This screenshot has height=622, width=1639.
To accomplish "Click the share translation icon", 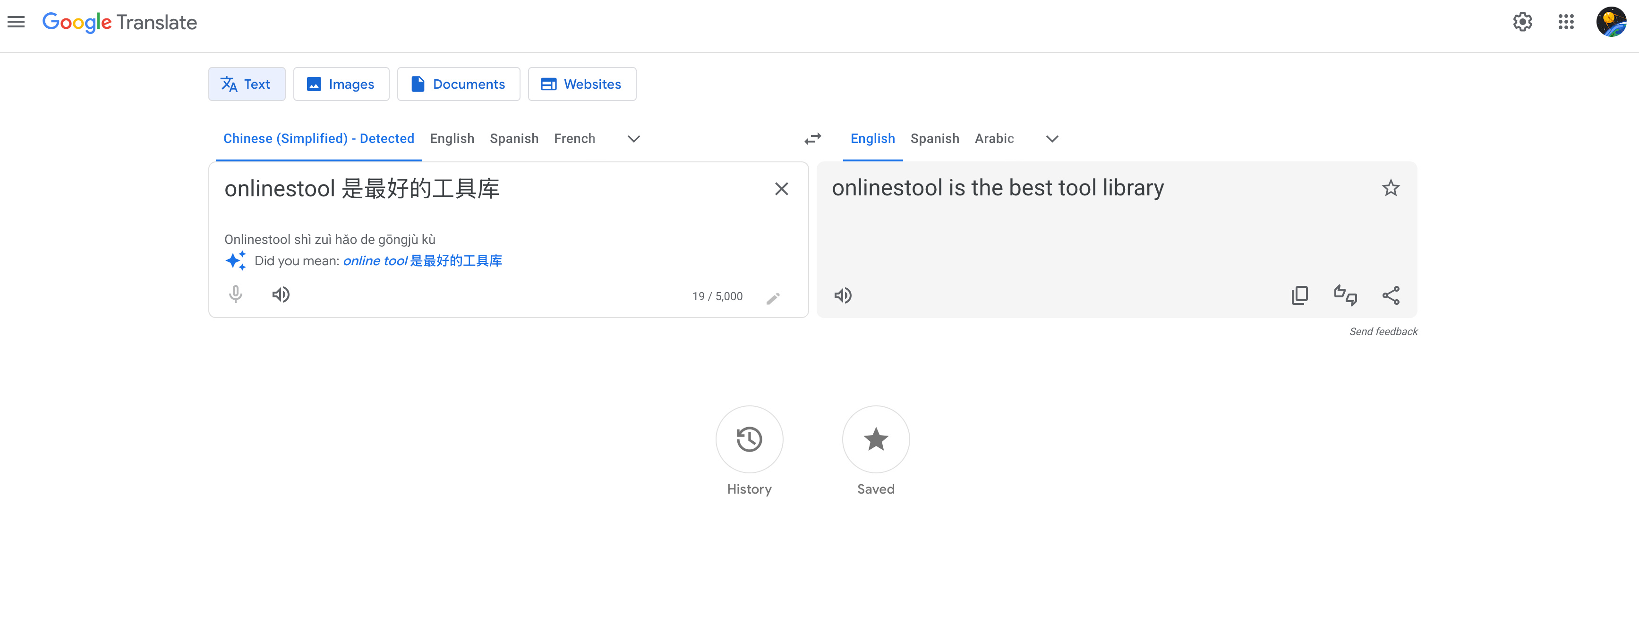I will point(1391,294).
